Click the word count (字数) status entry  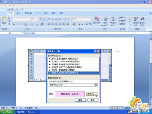click(14, 108)
